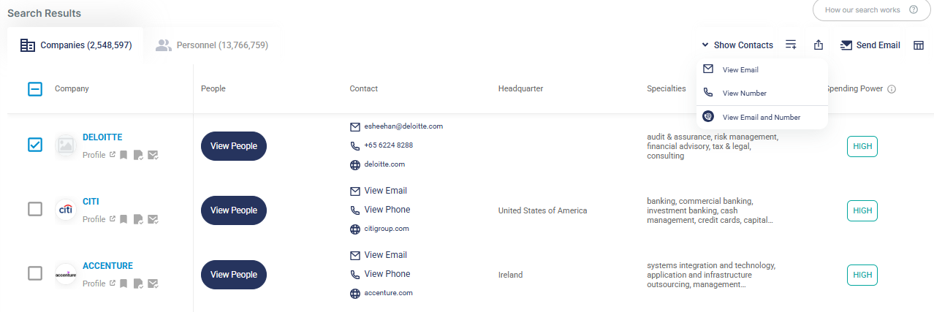Open the ACCENTURE company link
The width and height of the screenshot is (934, 312).
[107, 265]
